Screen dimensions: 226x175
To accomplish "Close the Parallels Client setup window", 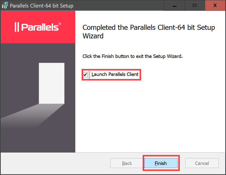I will (215, 5).
